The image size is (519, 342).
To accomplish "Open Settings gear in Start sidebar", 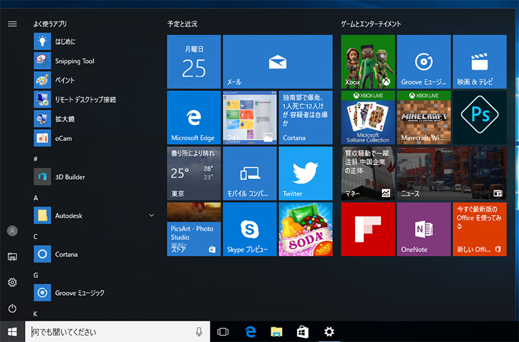I will click(12, 283).
